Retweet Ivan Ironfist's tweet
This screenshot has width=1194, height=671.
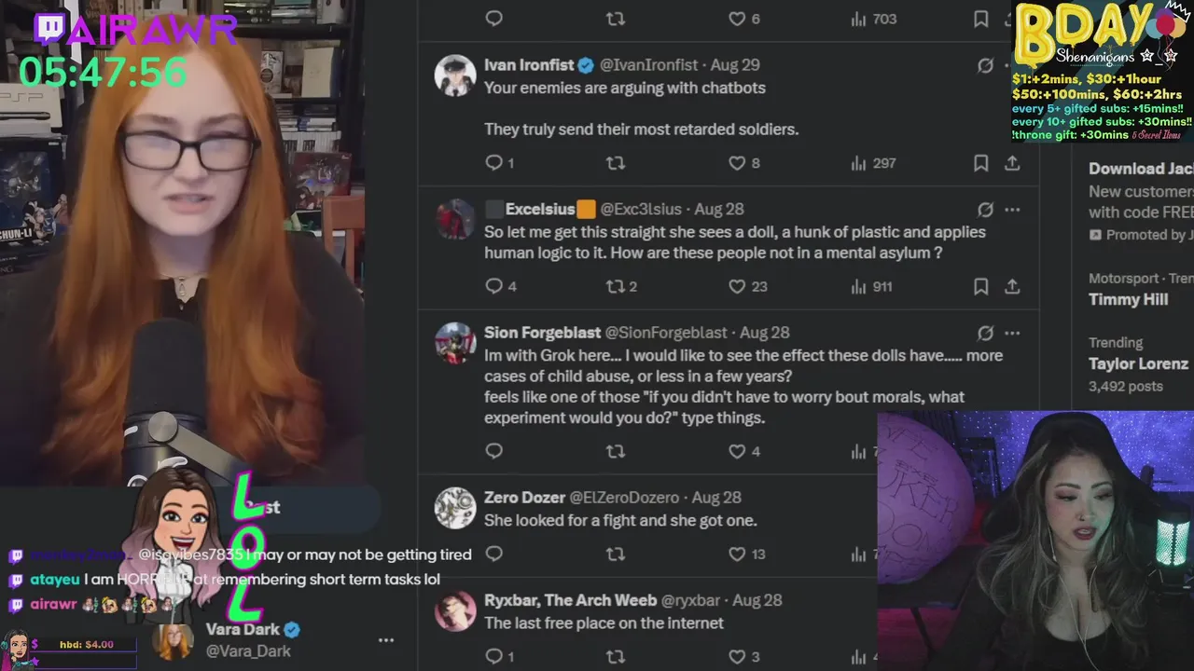615,163
